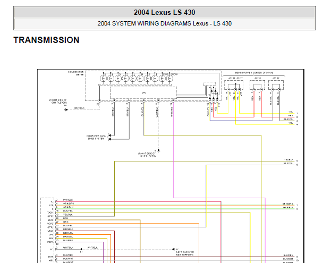Image resolution: width=323 pixels, height=263 pixels.
Task: Click the TRANSMISSION section heading
Action: [x=46, y=40]
